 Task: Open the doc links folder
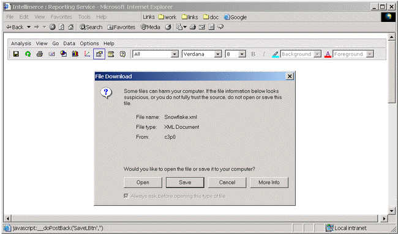pyautogui.click(x=211, y=17)
